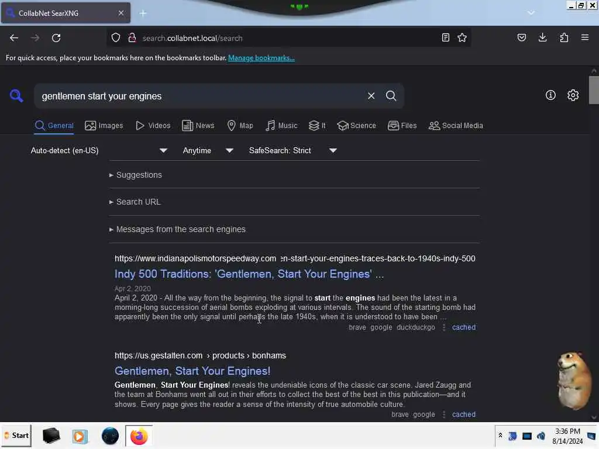Launch the dark globe browser taskbar icon

[110, 436]
